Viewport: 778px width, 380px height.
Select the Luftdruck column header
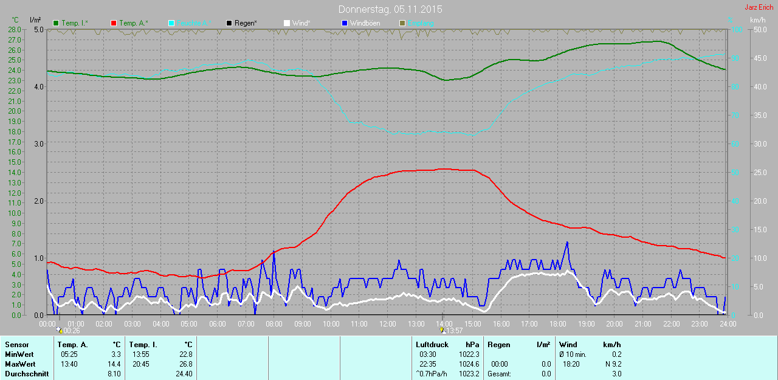tap(432, 345)
